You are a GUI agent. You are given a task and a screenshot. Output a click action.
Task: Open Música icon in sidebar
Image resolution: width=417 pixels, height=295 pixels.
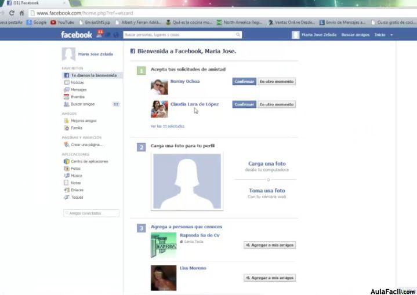pos(67,176)
